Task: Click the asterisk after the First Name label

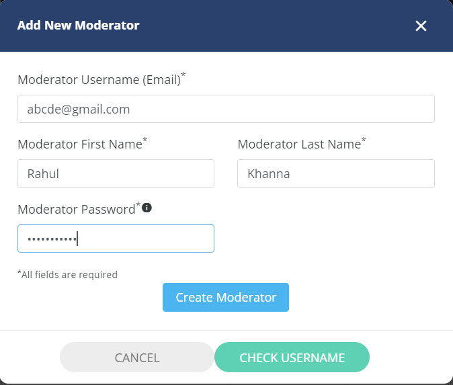Action: point(145,140)
